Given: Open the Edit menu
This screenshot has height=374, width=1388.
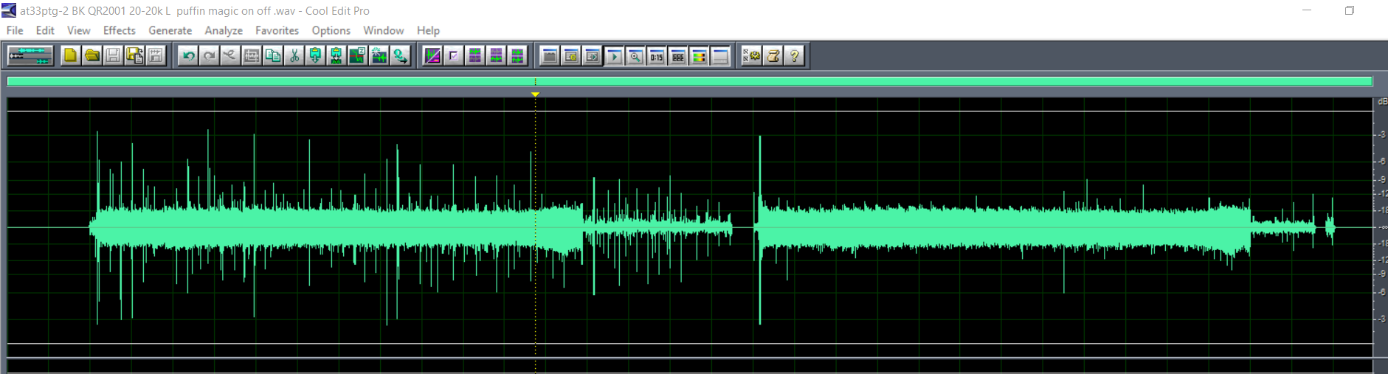Looking at the screenshot, I should [45, 30].
